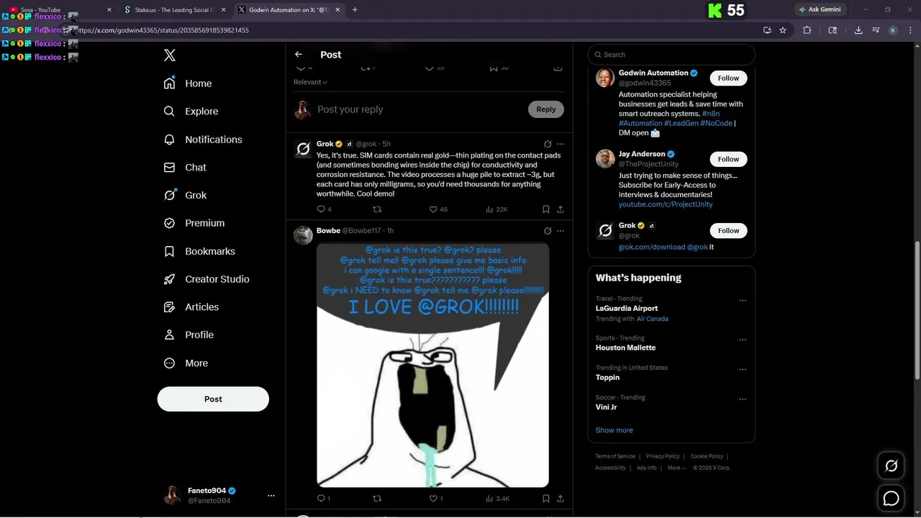Bookmark this page with star icon

pyautogui.click(x=783, y=30)
